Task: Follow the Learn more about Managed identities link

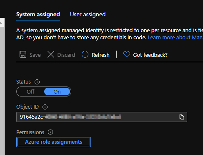Action: pyautogui.click(x=175, y=38)
